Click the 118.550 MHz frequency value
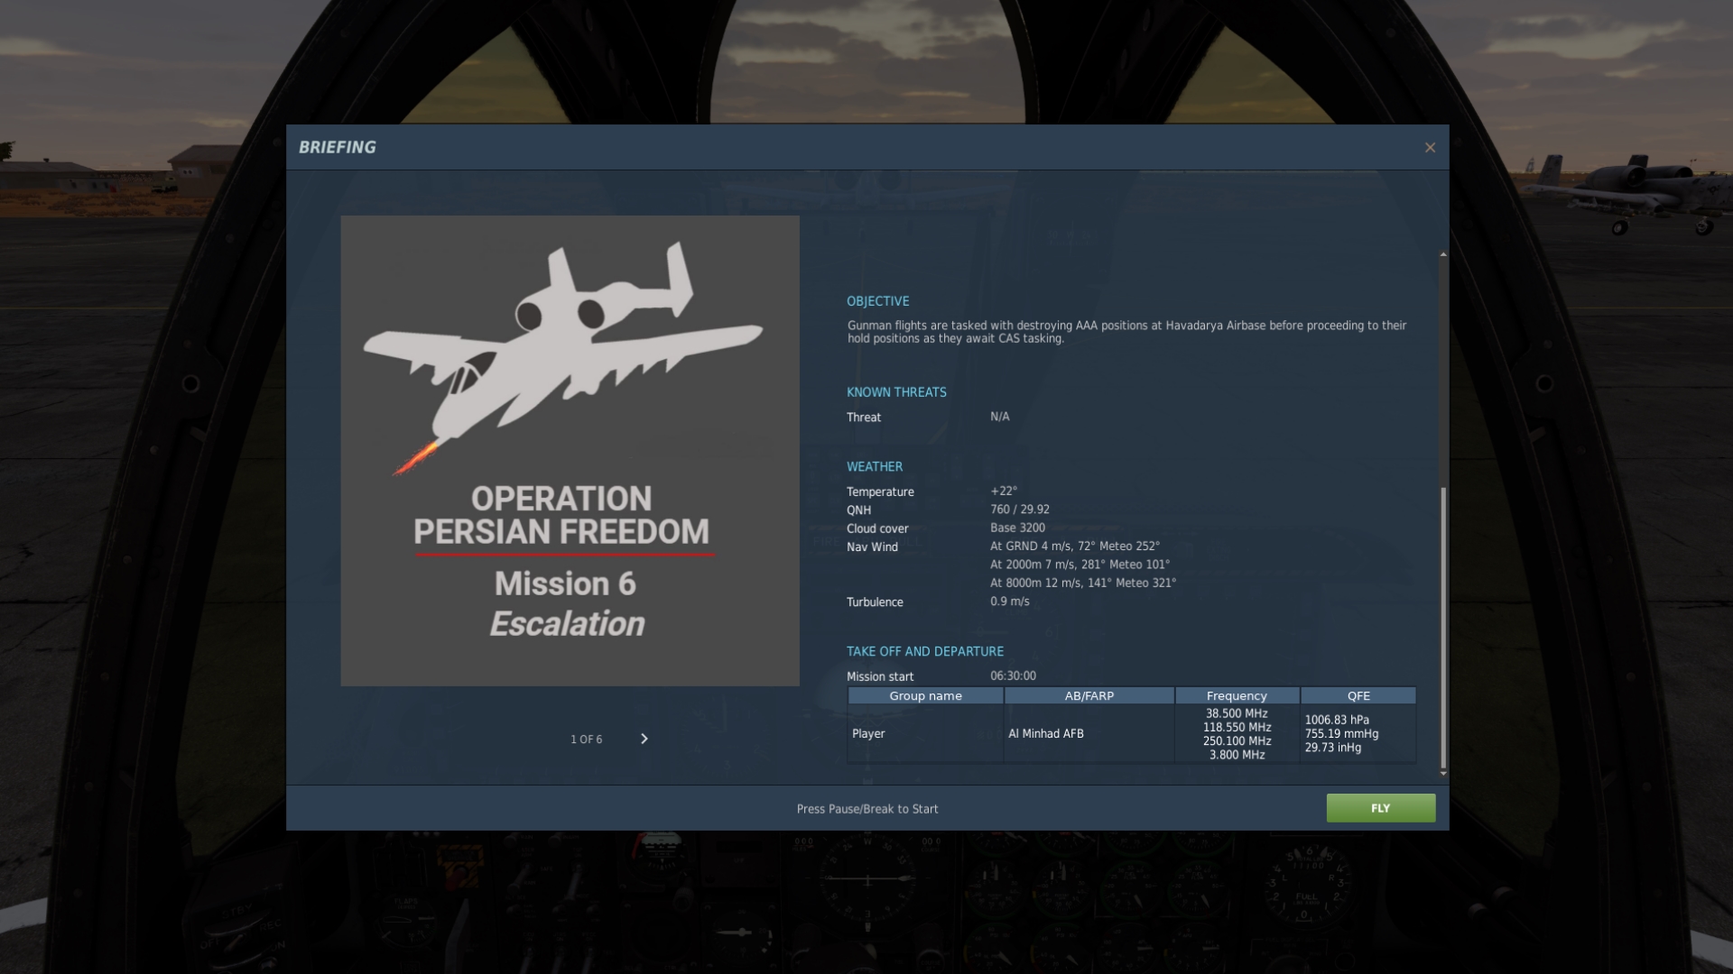The image size is (1733, 974). coord(1237,727)
